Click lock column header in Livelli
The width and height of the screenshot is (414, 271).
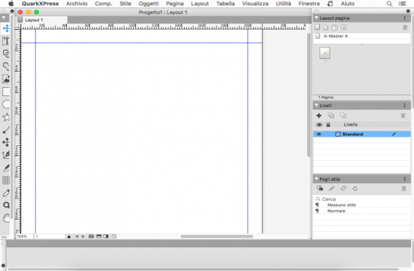click(x=328, y=125)
